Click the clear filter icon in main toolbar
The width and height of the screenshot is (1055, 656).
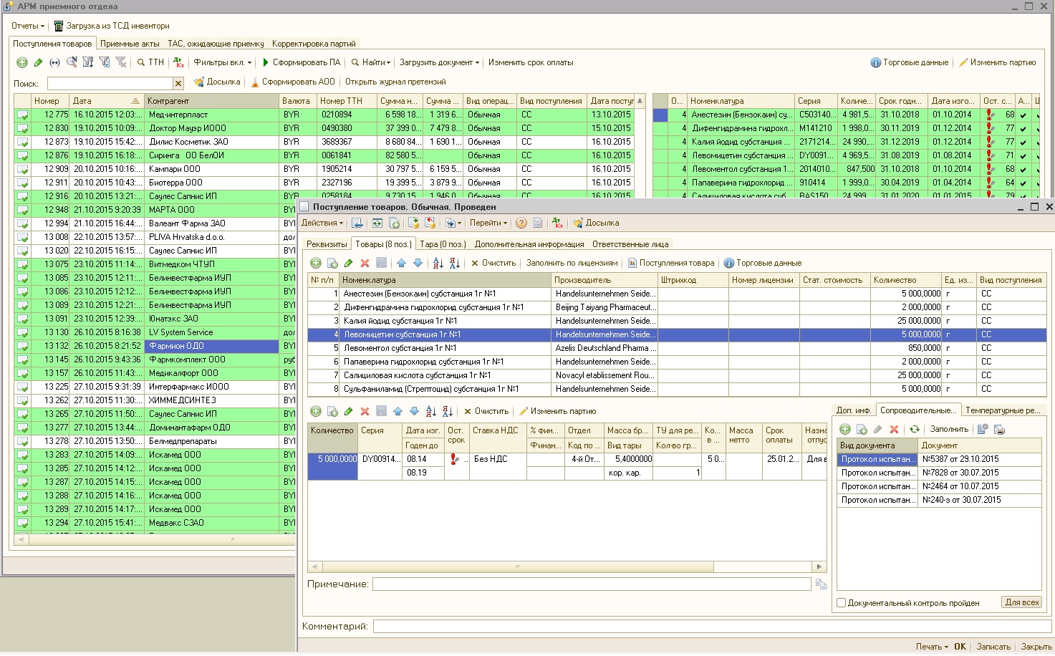pos(121,62)
